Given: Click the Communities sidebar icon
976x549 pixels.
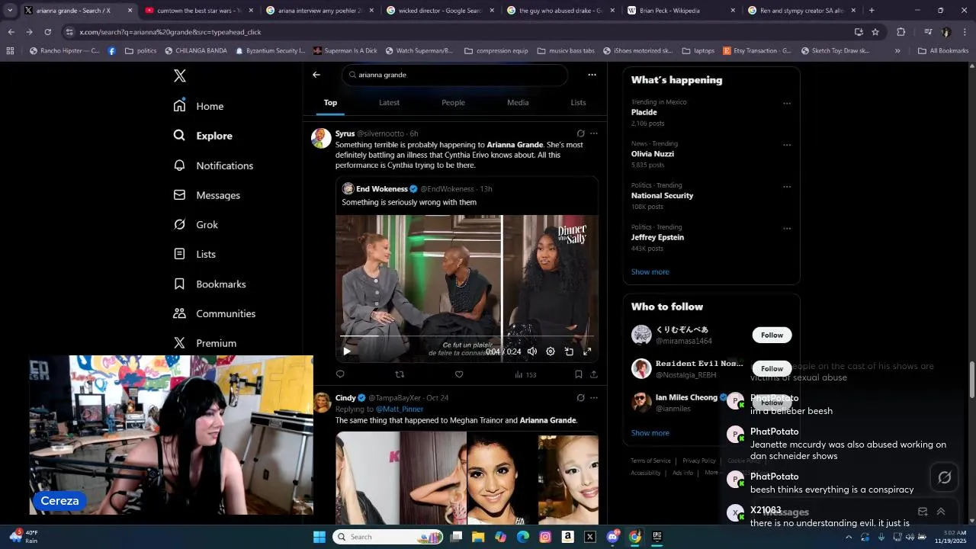Looking at the screenshot, I should coord(180,313).
